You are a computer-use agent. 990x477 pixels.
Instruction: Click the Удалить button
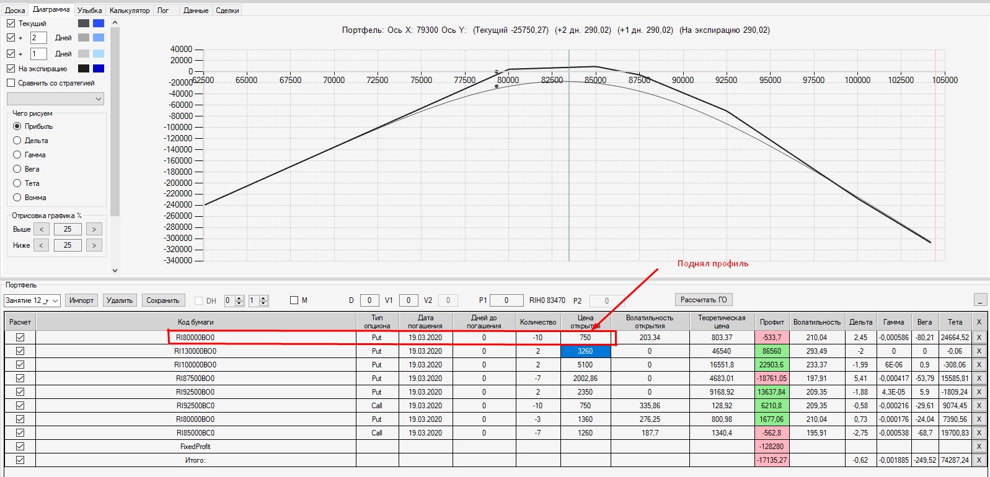point(120,300)
